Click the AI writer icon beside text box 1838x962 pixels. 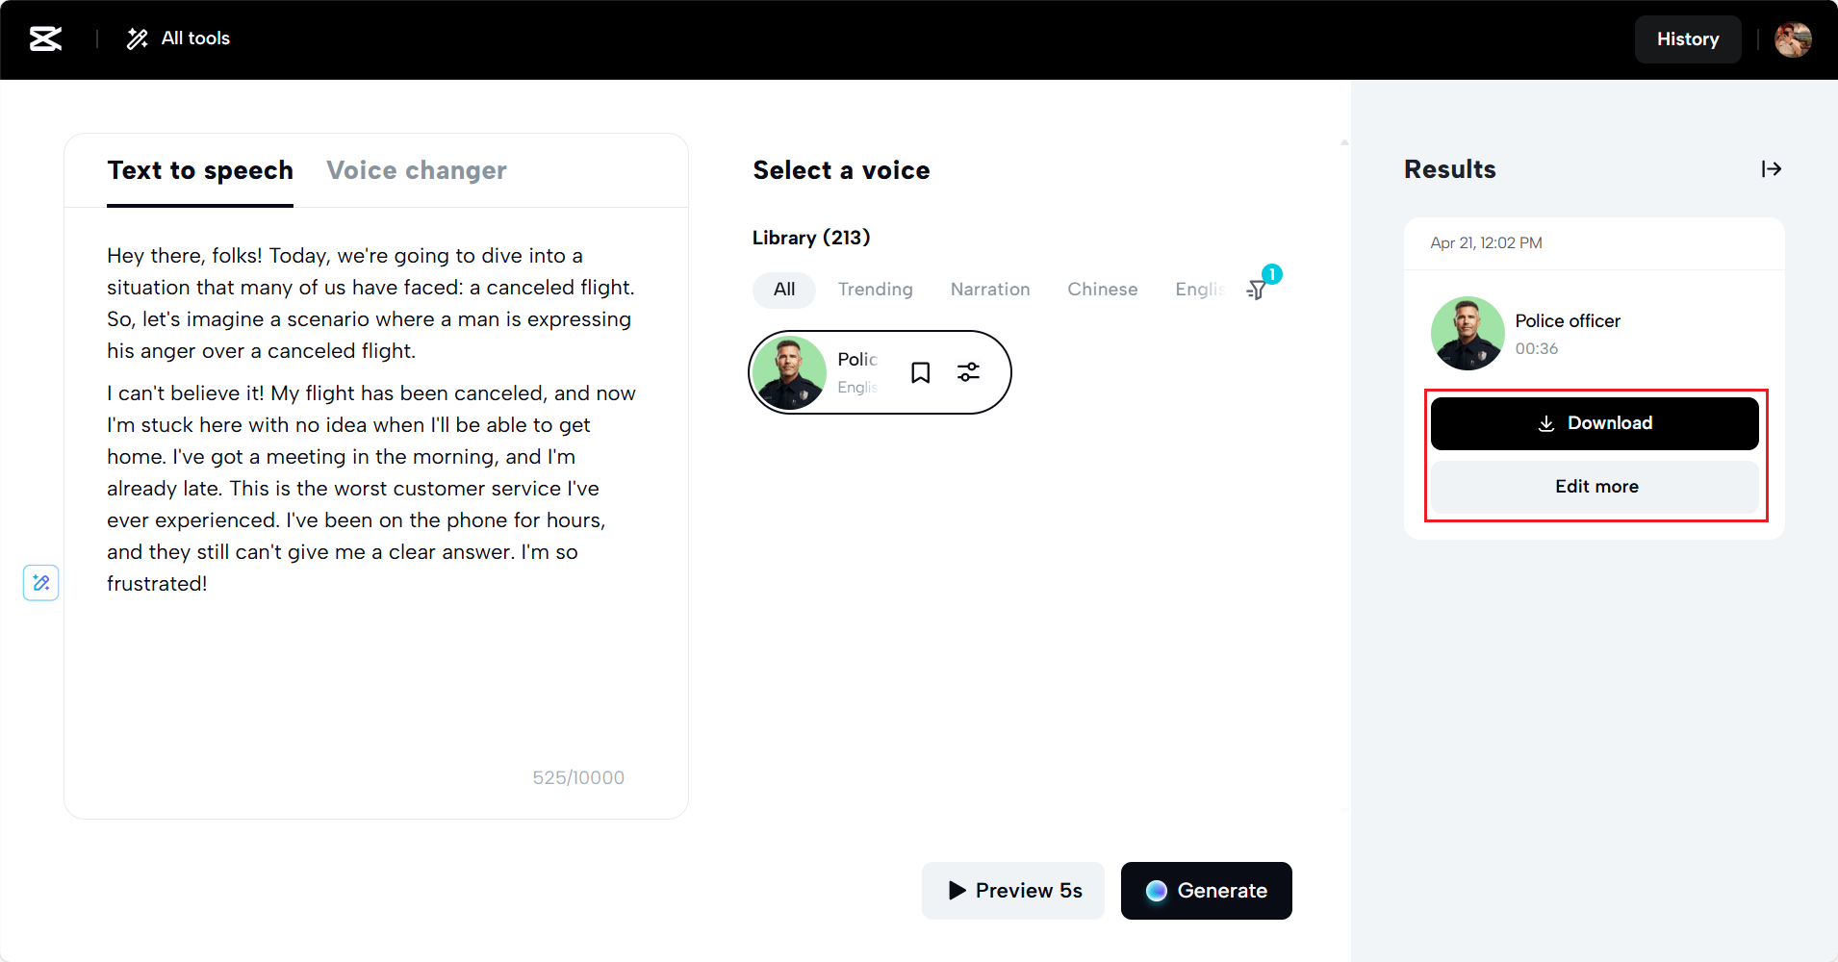click(41, 583)
